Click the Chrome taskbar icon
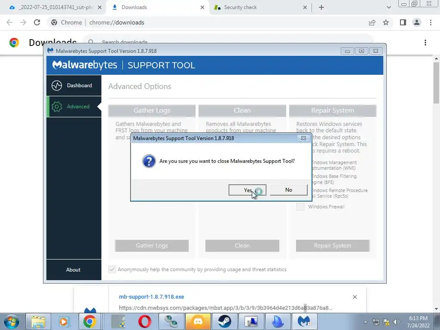 [89, 321]
